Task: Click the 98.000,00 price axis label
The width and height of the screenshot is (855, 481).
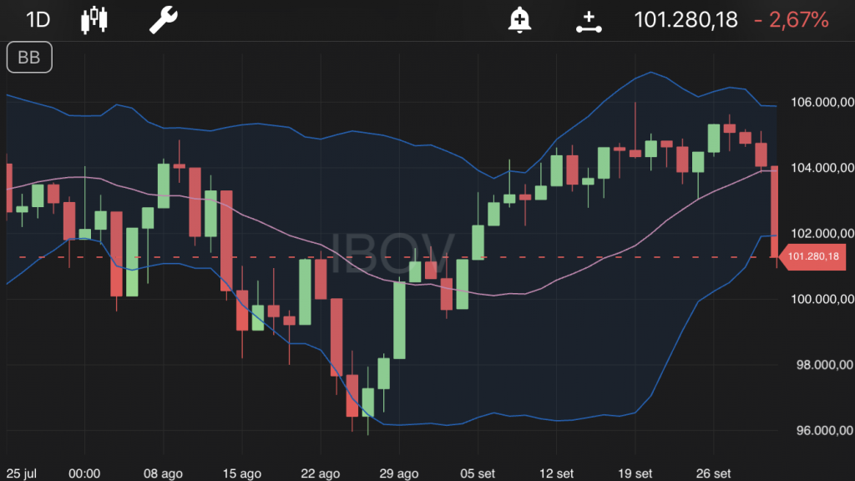Action: coord(825,365)
